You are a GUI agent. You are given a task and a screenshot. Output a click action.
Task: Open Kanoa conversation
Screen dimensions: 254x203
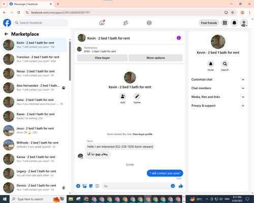[35, 159]
